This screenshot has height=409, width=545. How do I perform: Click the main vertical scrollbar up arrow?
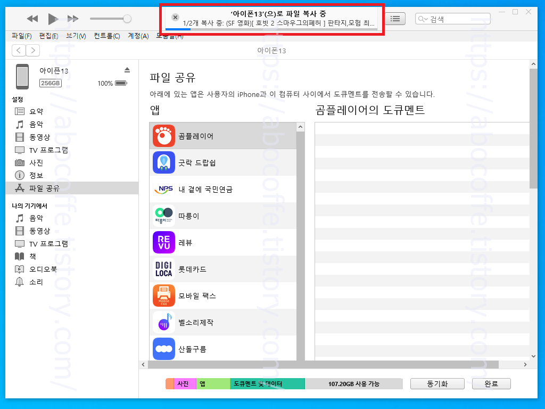[x=533, y=64]
